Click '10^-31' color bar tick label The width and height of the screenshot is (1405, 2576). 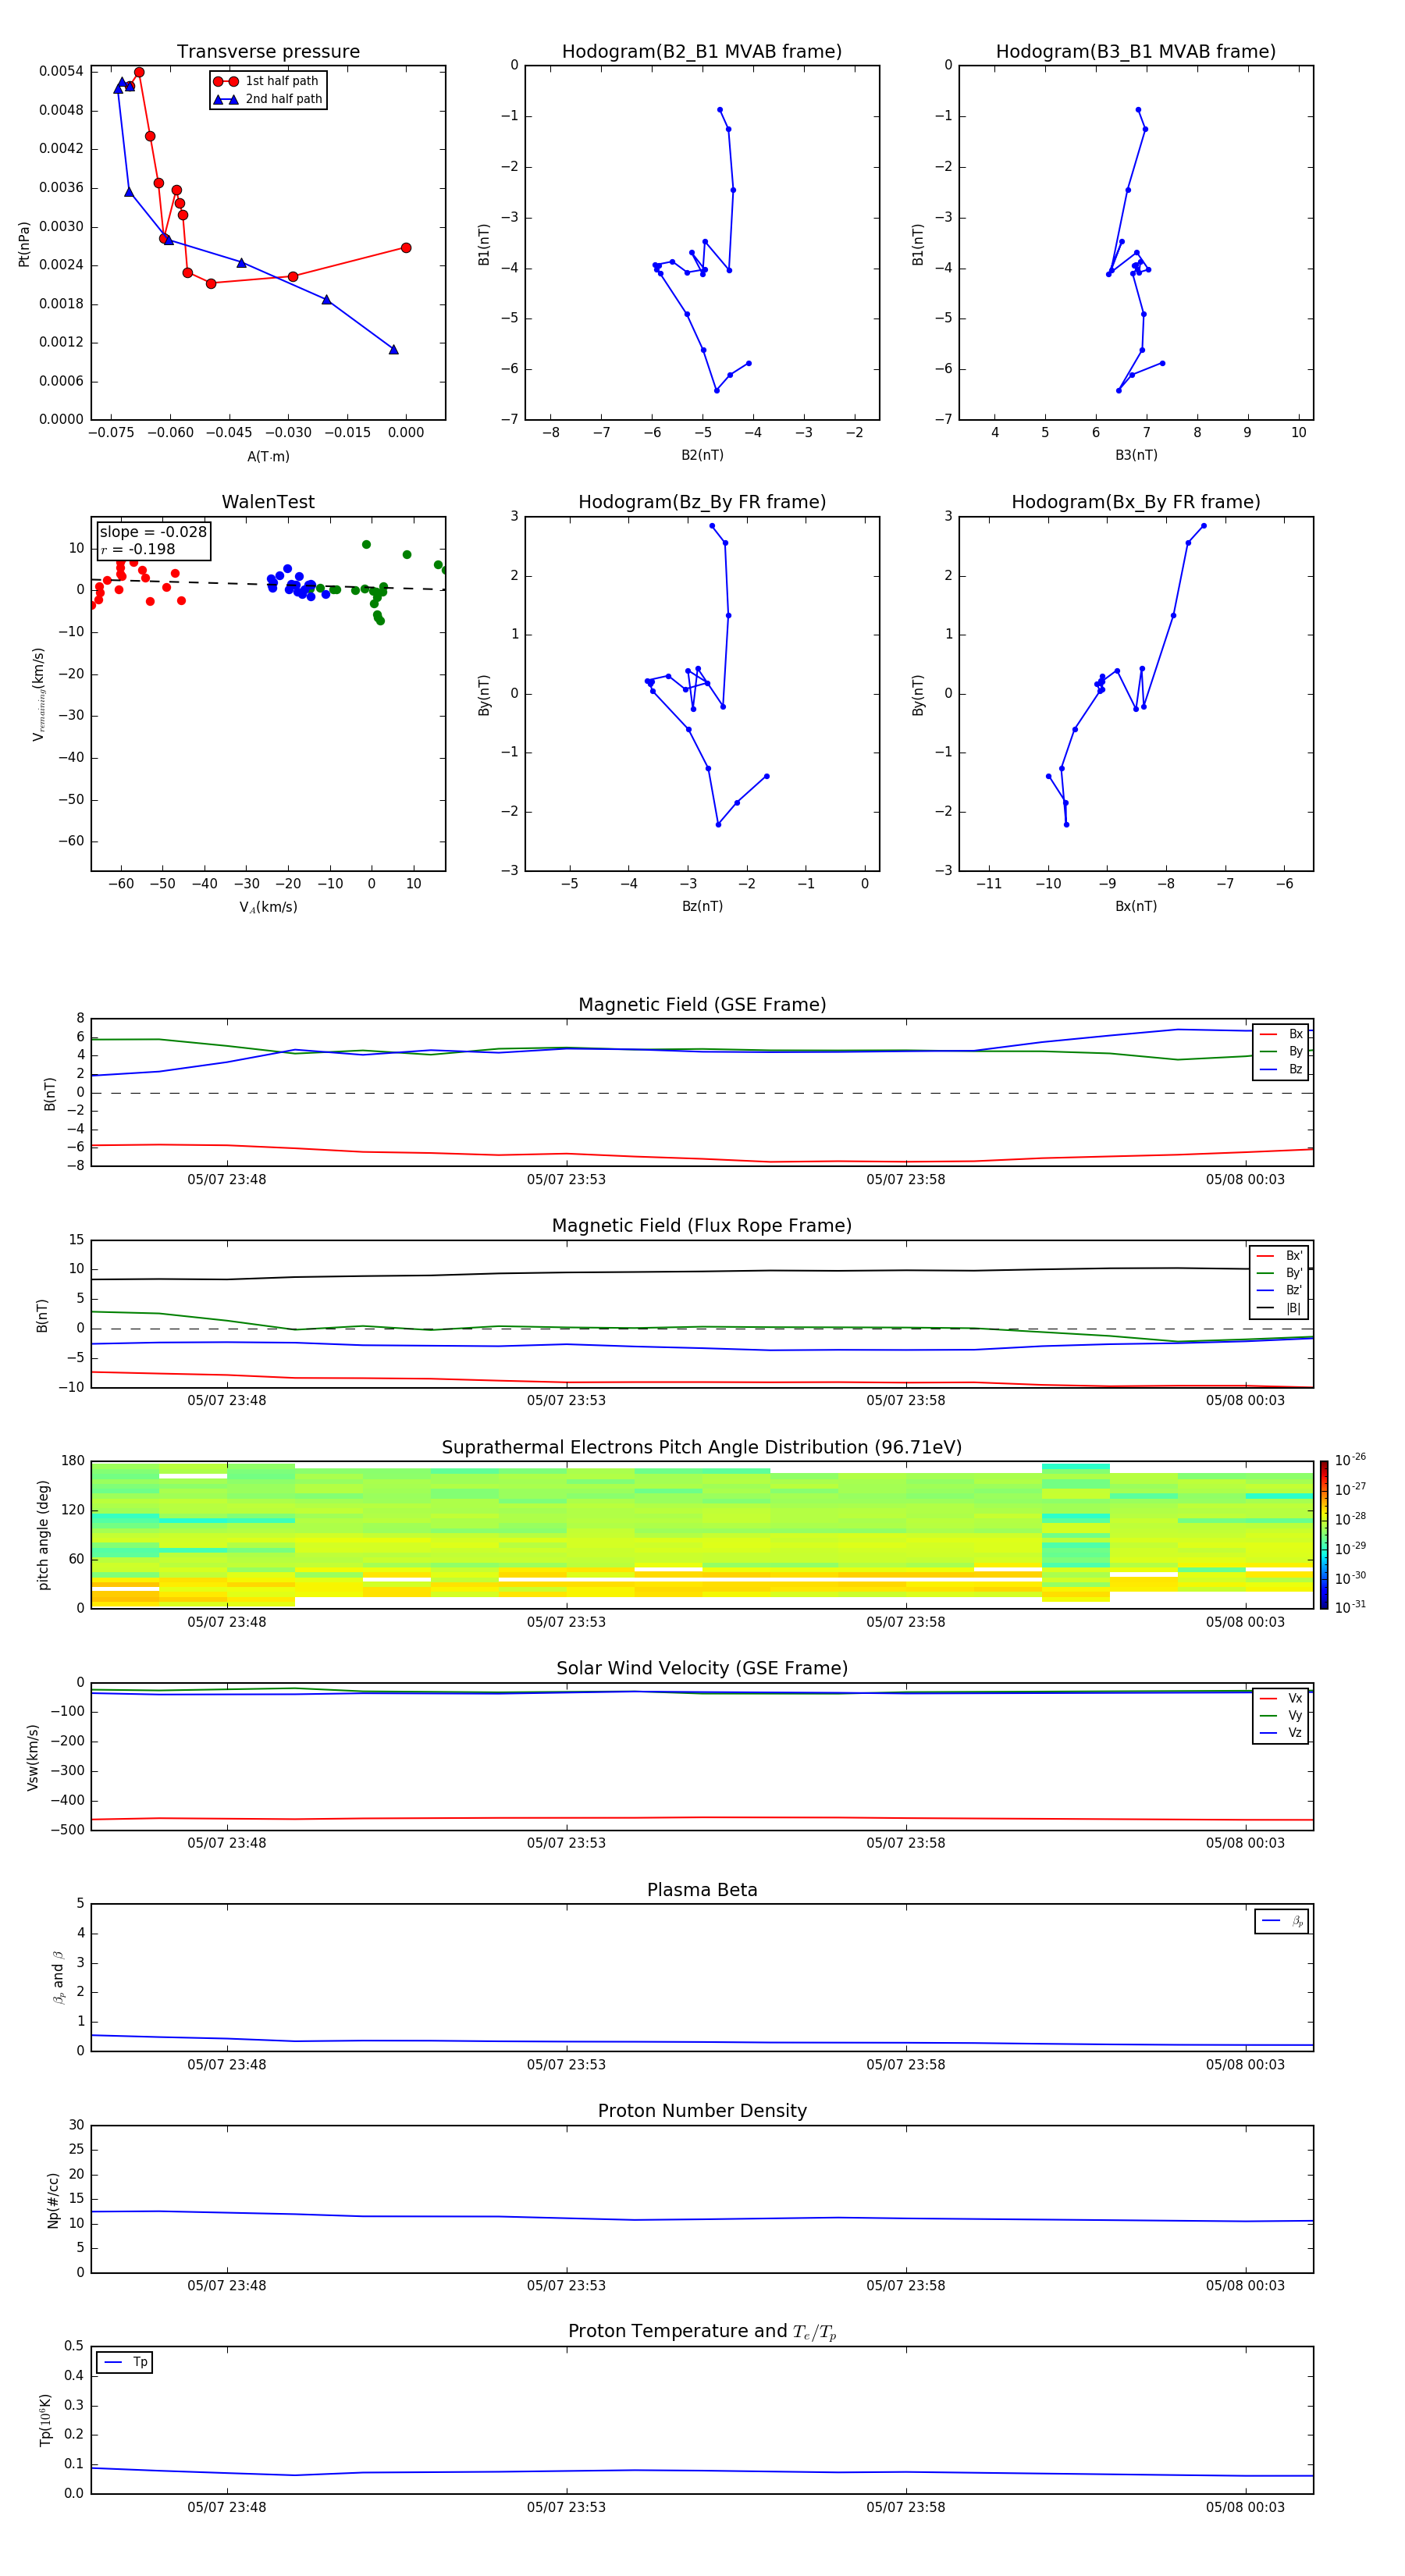1350,1607
